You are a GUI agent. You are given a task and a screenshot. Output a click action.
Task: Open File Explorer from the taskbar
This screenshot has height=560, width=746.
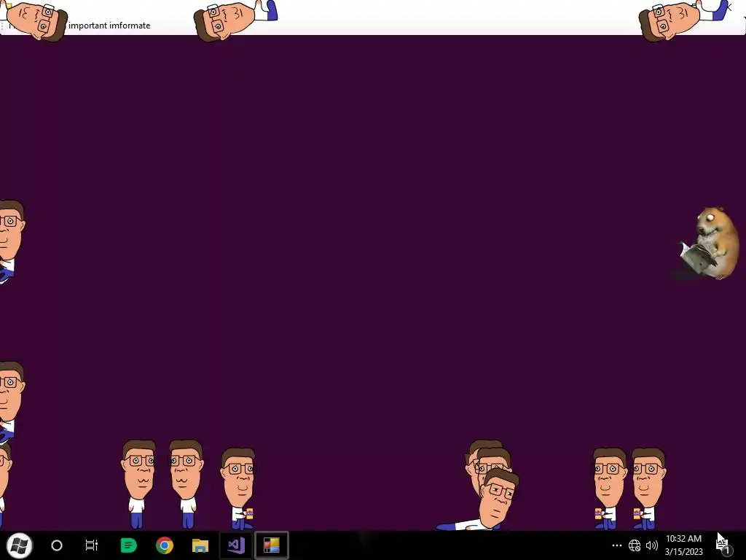tap(200, 545)
